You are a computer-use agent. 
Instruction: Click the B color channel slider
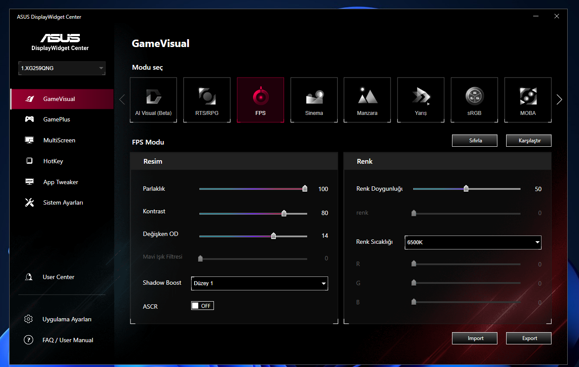tap(466, 302)
